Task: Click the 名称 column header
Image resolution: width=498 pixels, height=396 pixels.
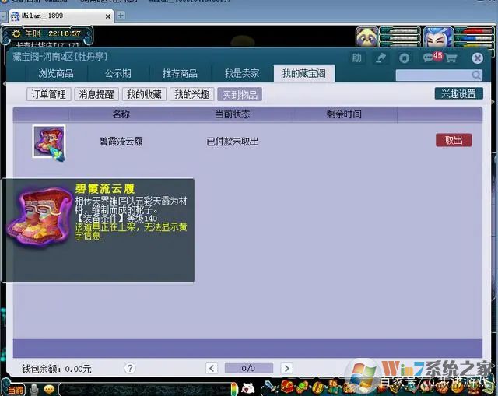Action: (121, 114)
